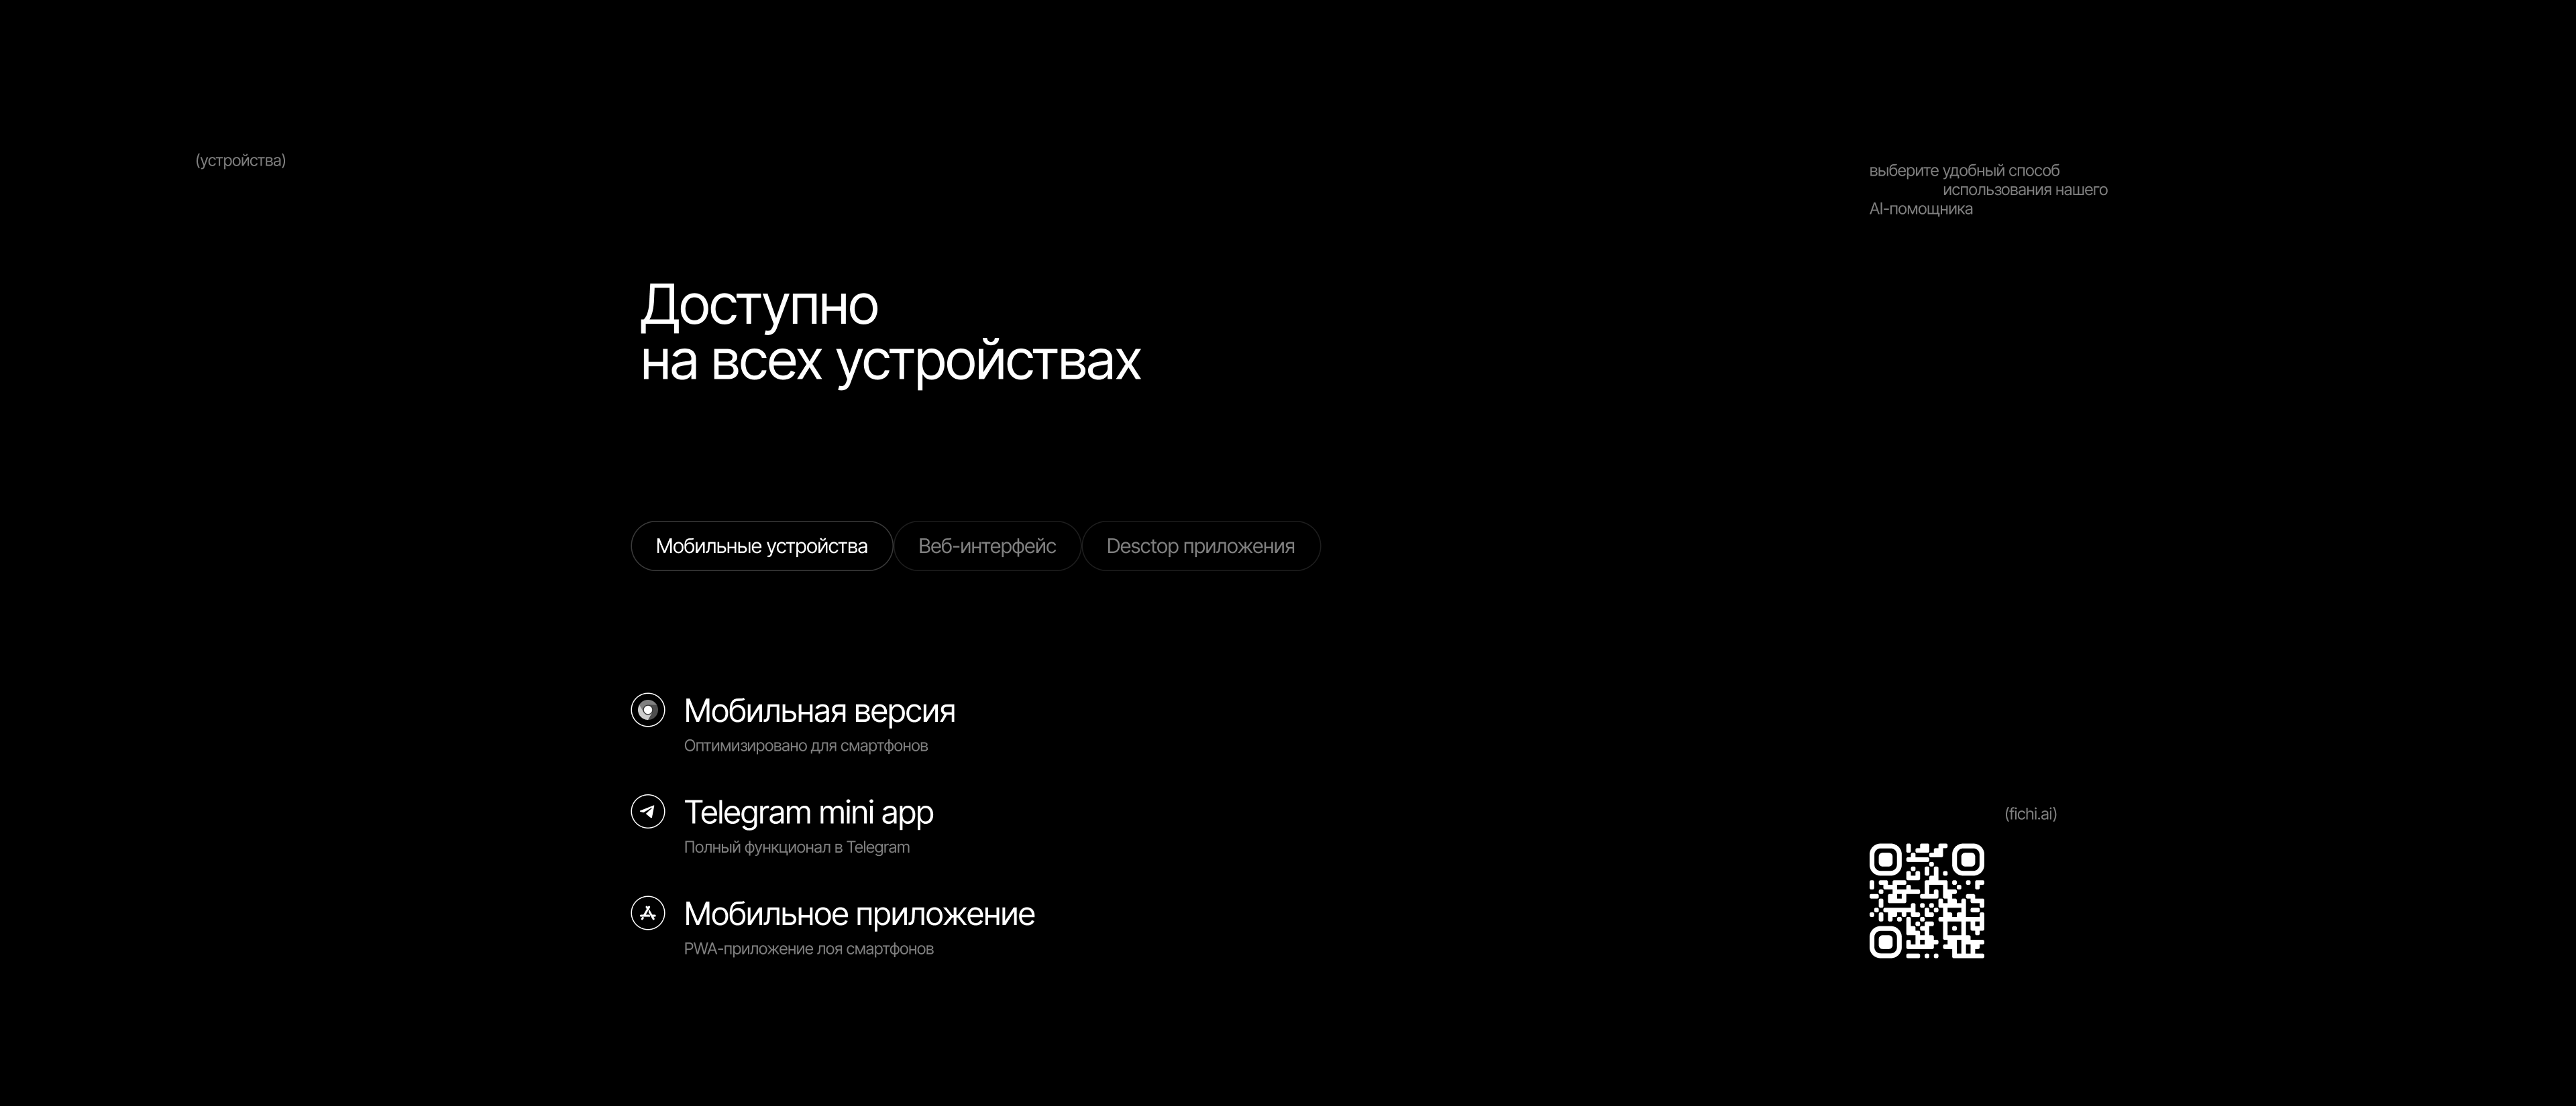Viewport: 2576px width, 1106px height.
Task: Click the QR code image
Action: point(1926,901)
